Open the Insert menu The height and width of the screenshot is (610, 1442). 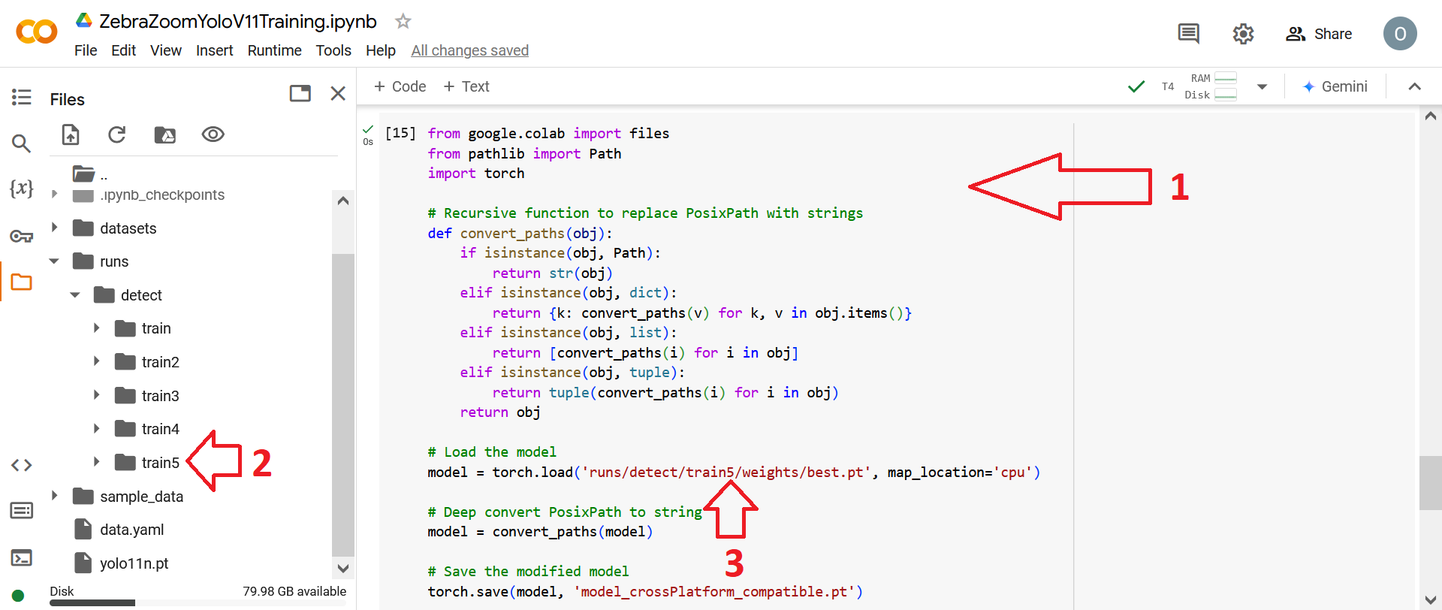[215, 50]
